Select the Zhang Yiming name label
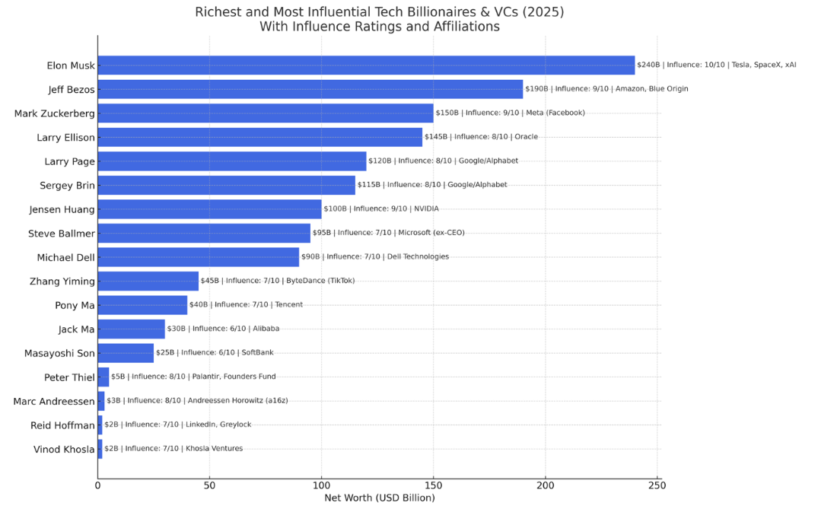 click(x=62, y=281)
